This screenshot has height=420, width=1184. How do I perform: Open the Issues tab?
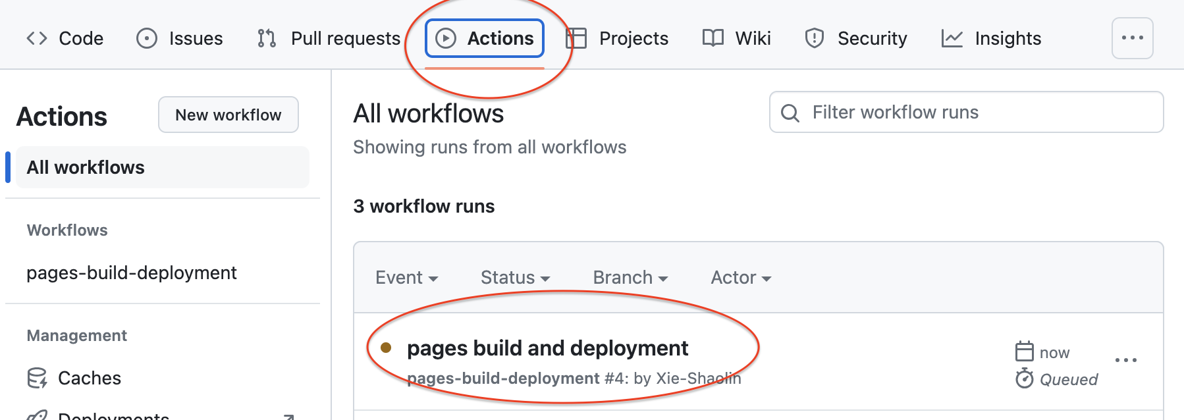179,38
